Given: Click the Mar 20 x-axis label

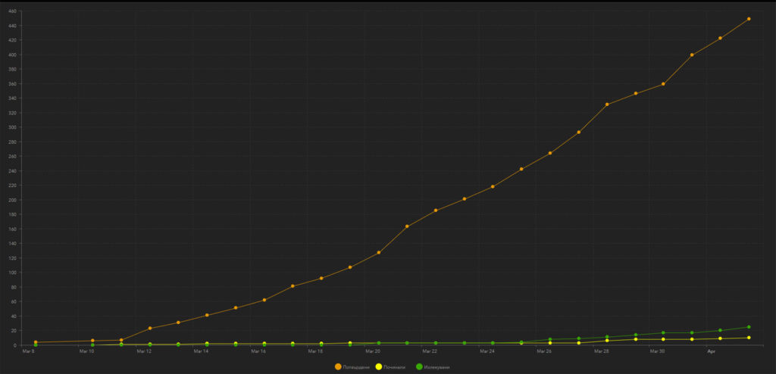Looking at the screenshot, I should [x=372, y=351].
